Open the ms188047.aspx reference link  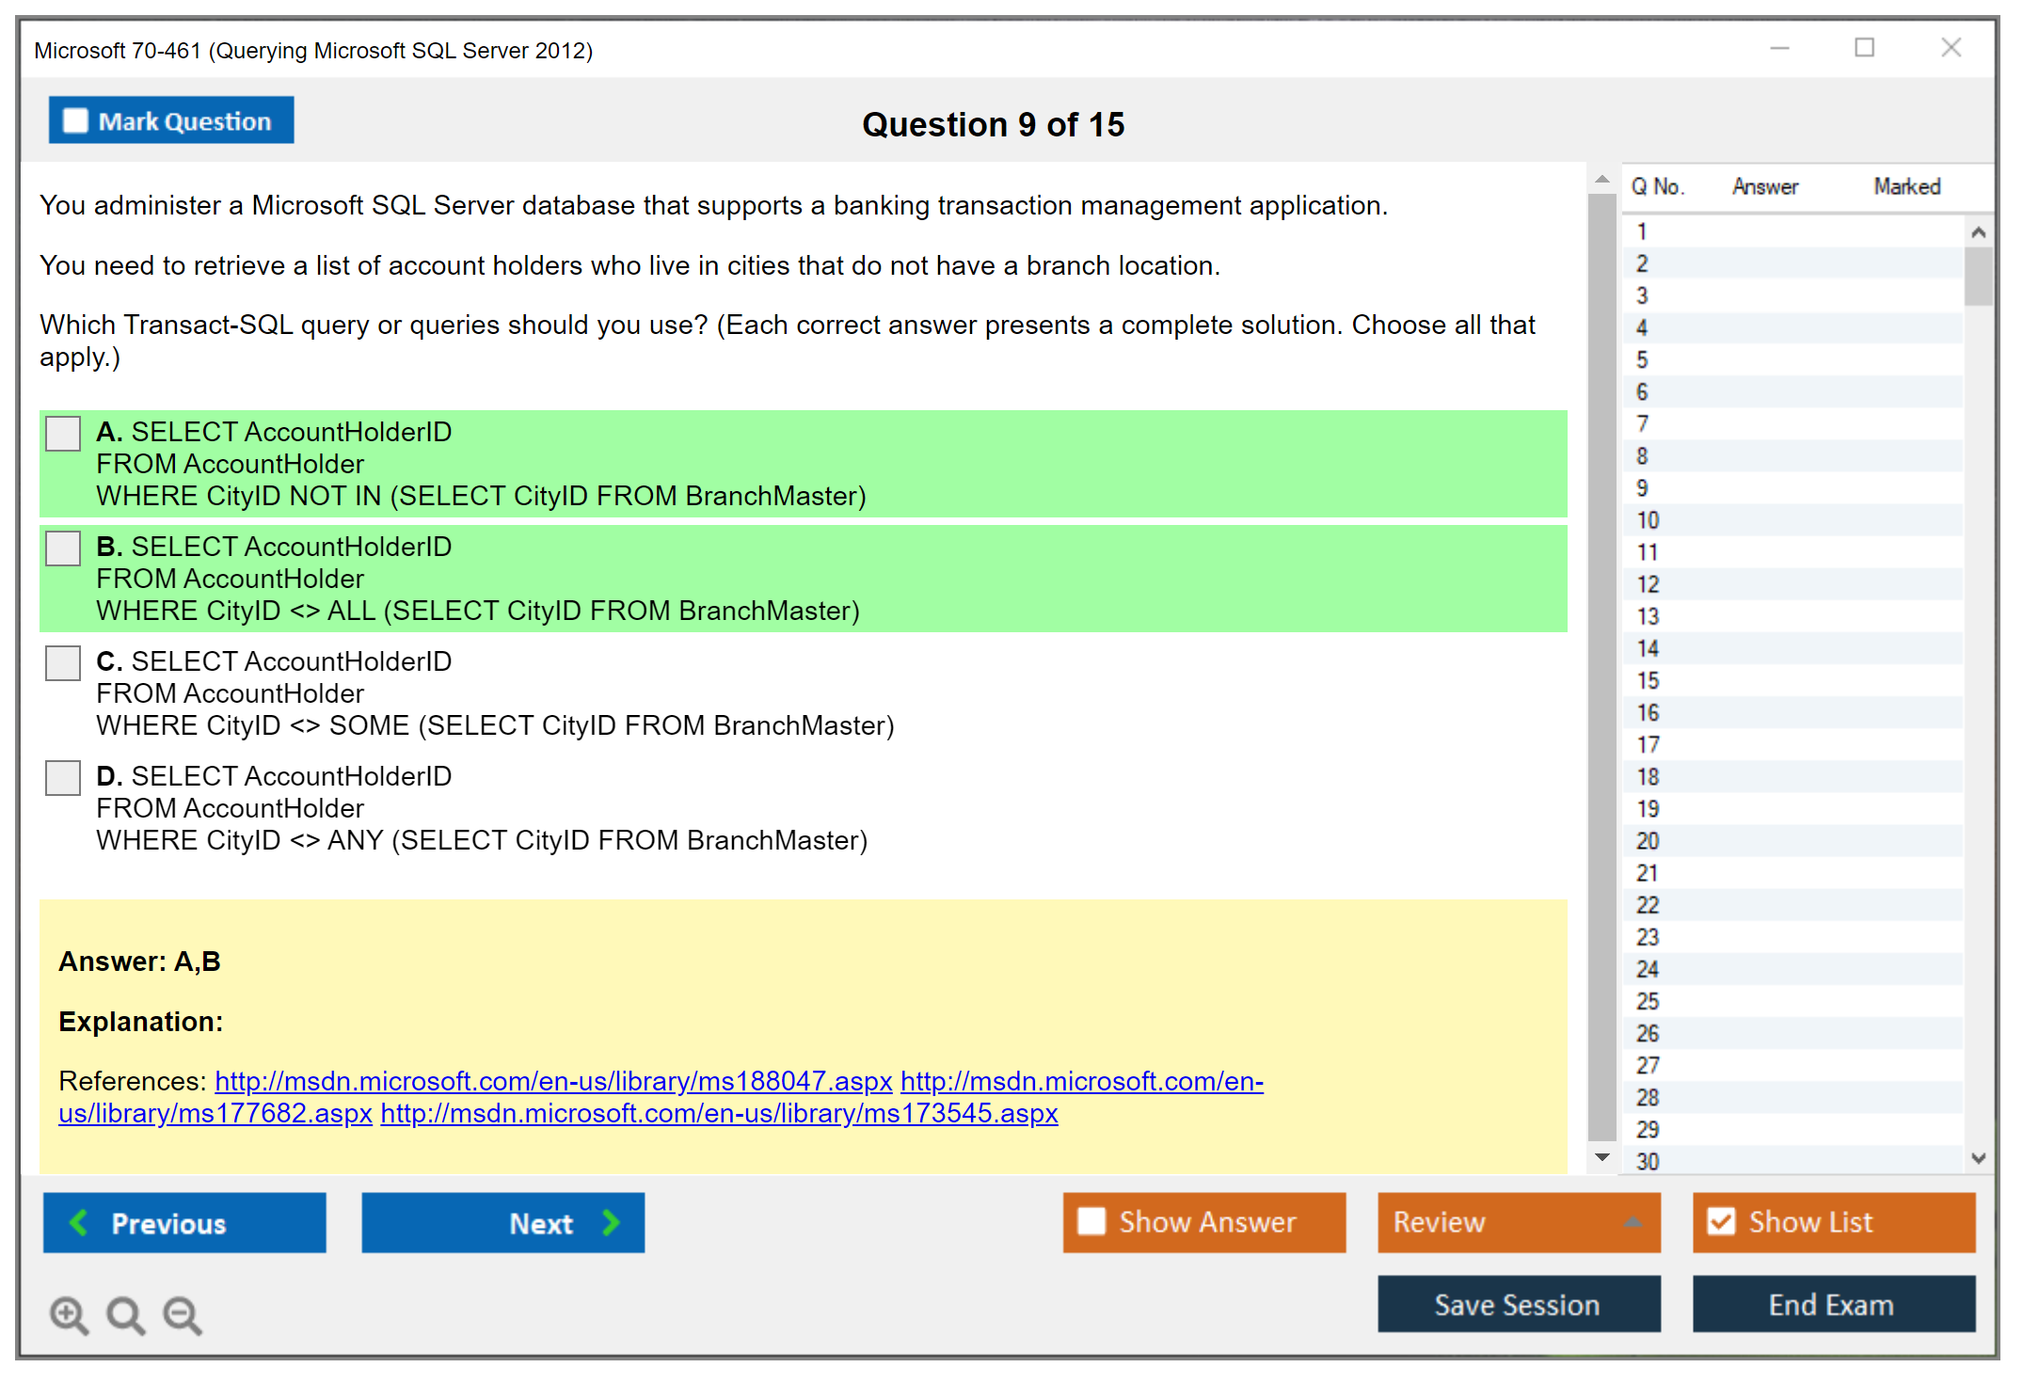pyautogui.click(x=553, y=1081)
